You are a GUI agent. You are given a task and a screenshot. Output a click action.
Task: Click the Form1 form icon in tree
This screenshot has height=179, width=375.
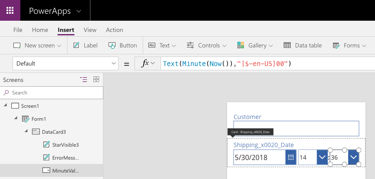pyautogui.click(x=26, y=119)
